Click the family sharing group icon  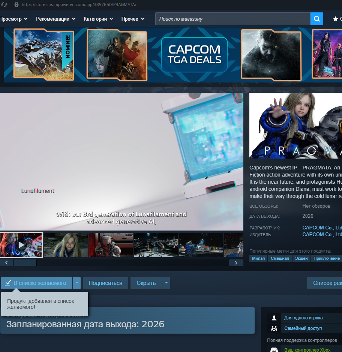coord(274,328)
